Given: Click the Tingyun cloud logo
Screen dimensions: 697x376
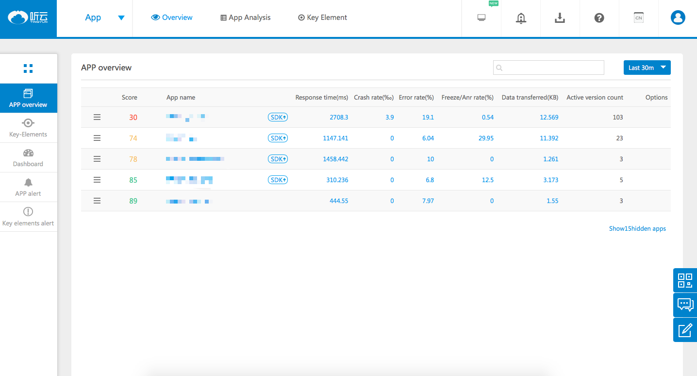Looking at the screenshot, I should (28, 18).
